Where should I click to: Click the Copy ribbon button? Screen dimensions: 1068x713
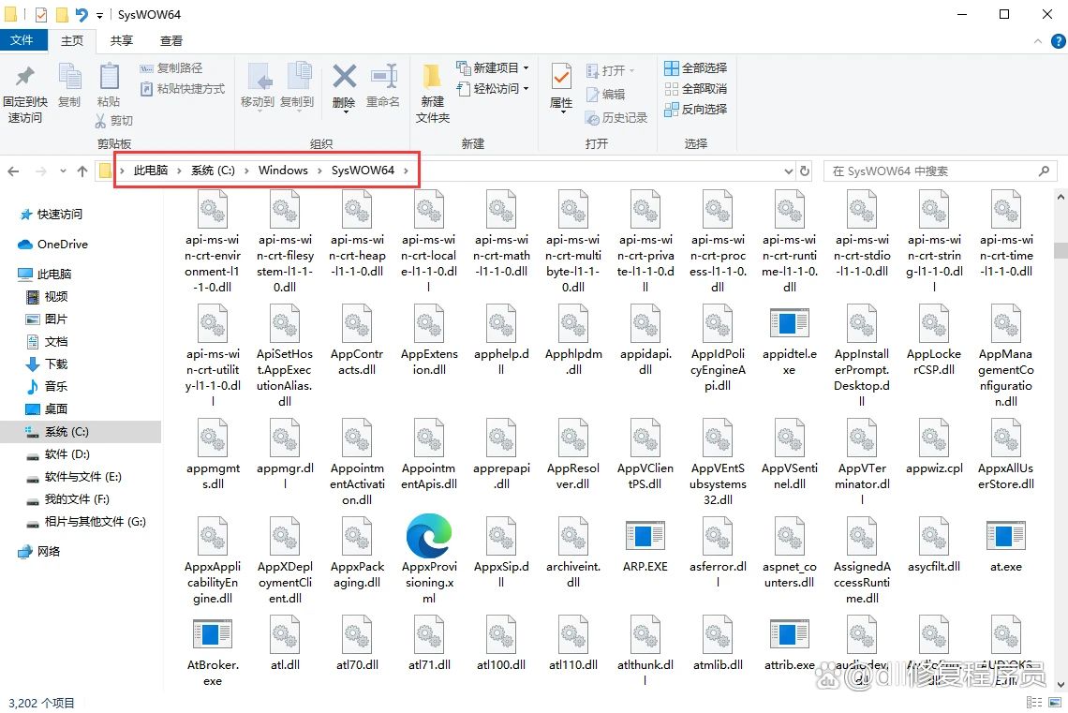tap(69, 85)
